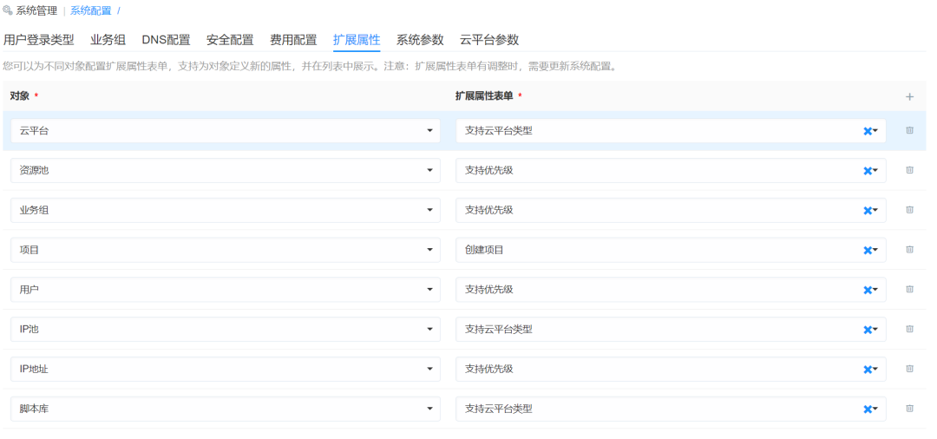
Task: Open the 系统参数 tab
Action: click(420, 40)
